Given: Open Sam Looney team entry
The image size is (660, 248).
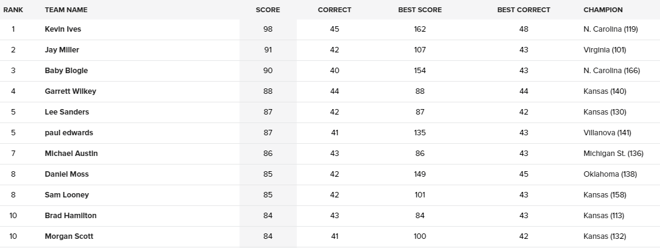Looking at the screenshot, I should 66,194.
